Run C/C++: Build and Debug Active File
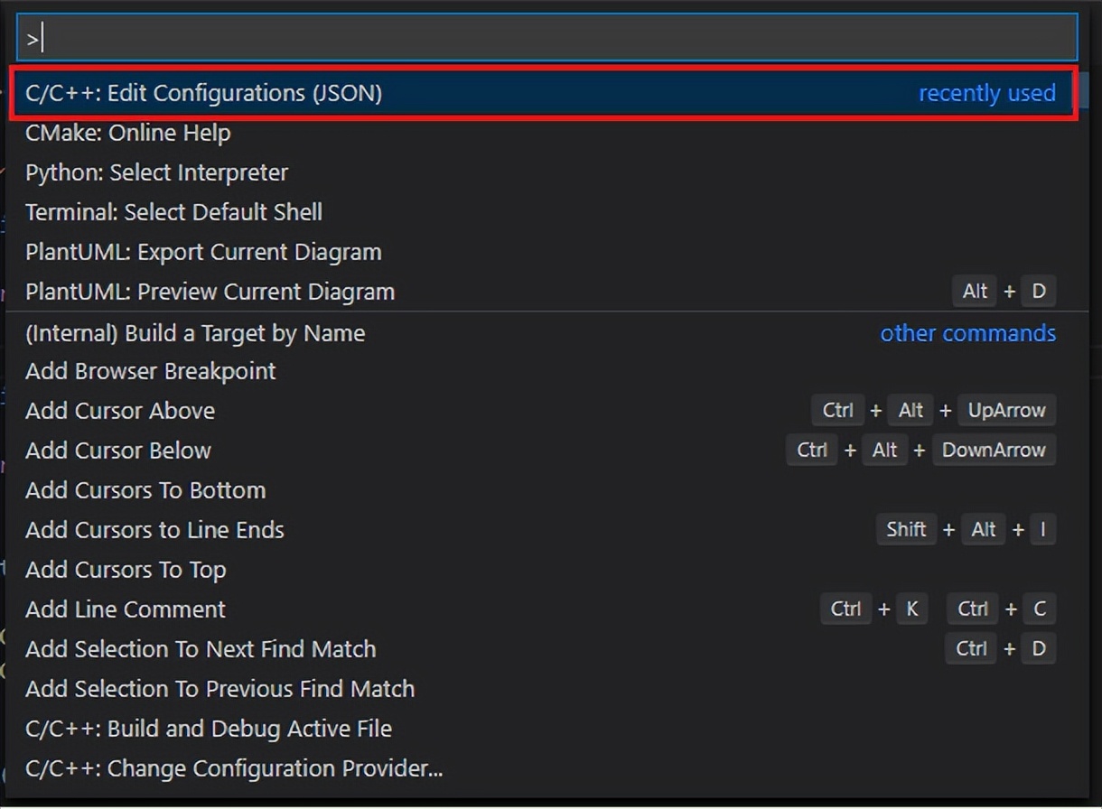 (x=209, y=729)
